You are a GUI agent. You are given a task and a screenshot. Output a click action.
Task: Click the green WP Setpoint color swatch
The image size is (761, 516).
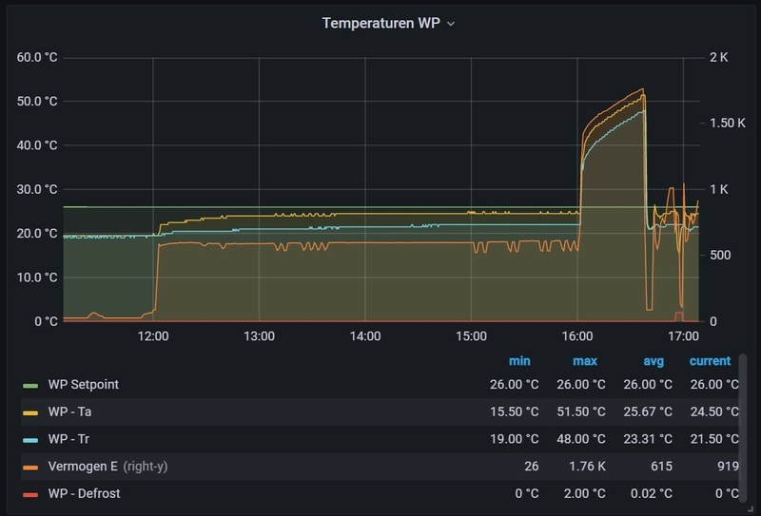point(30,386)
